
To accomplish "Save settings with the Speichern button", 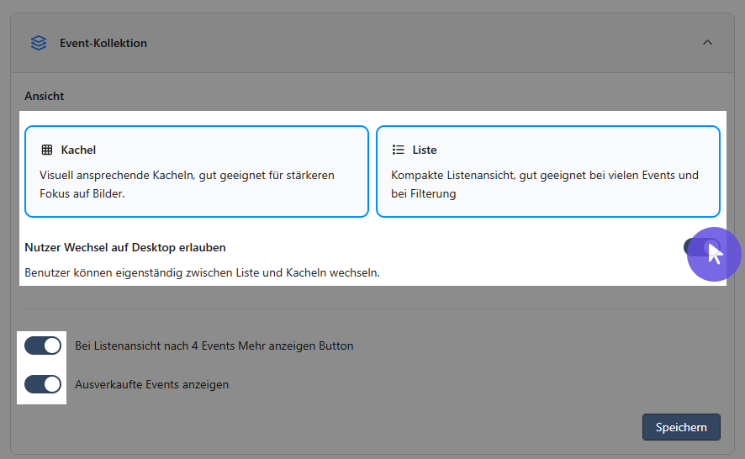I will click(681, 427).
